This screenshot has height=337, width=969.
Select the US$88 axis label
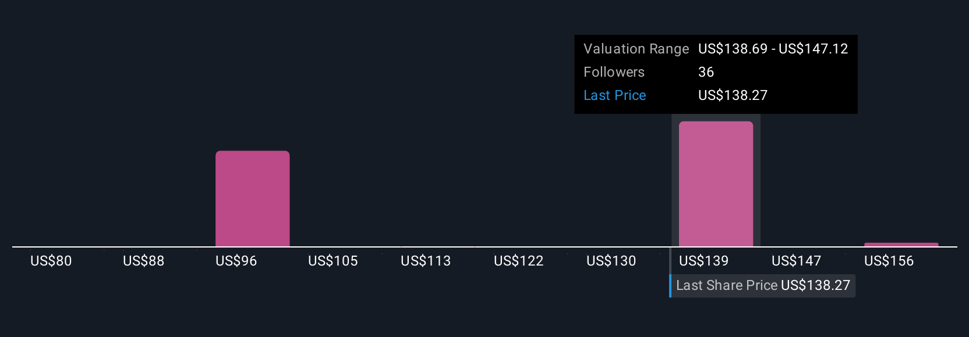(143, 261)
